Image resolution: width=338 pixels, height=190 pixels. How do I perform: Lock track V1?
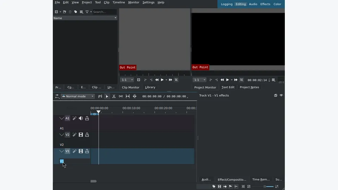87,151
